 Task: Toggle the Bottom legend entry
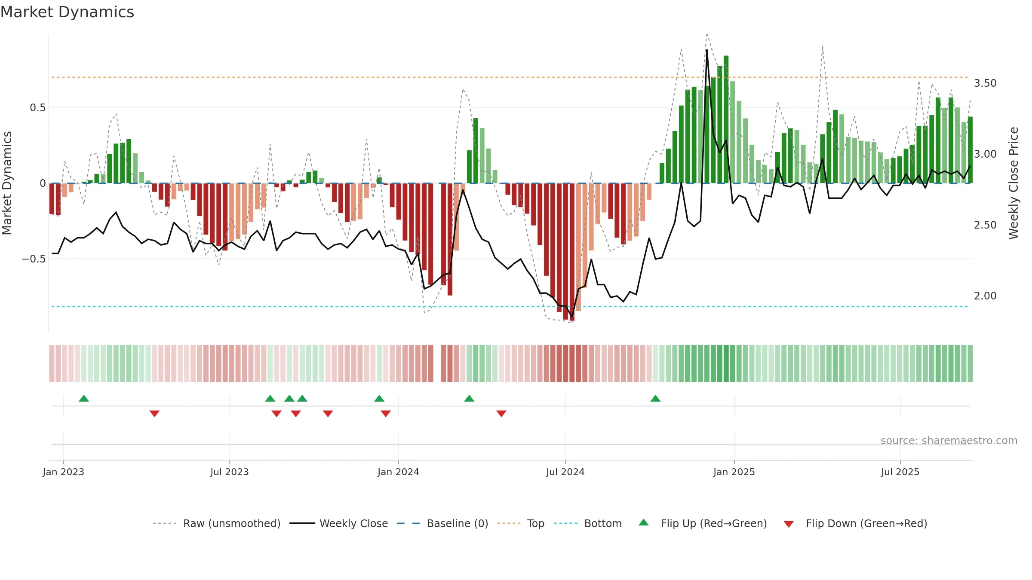[x=588, y=523]
